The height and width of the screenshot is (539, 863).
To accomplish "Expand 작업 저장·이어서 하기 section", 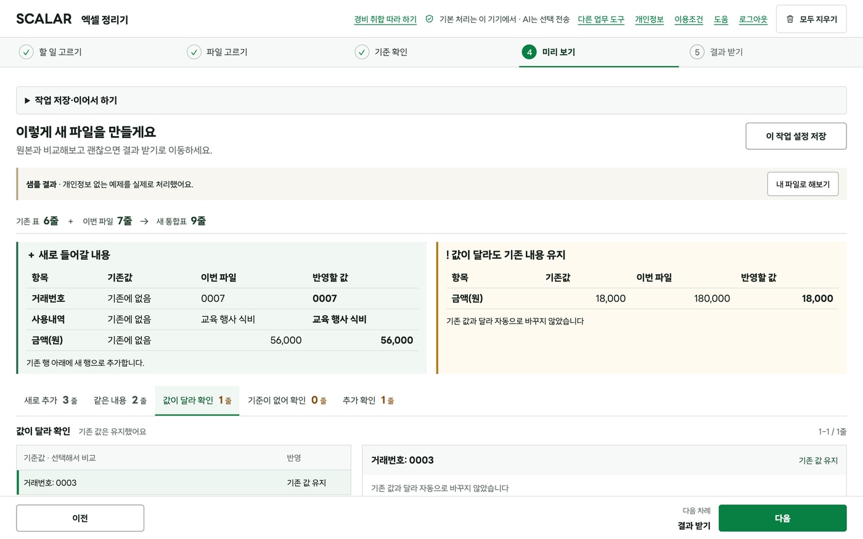I will pyautogui.click(x=431, y=100).
